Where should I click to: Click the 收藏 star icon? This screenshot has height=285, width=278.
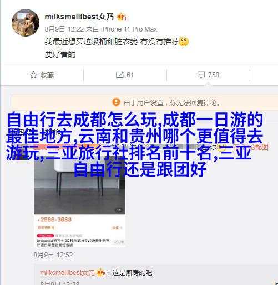pyautogui.click(x=33, y=75)
